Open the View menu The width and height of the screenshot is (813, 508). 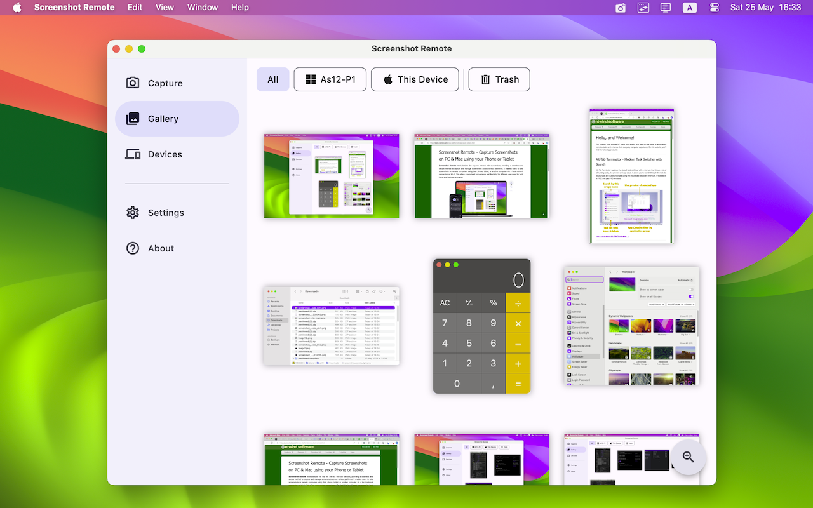[165, 7]
